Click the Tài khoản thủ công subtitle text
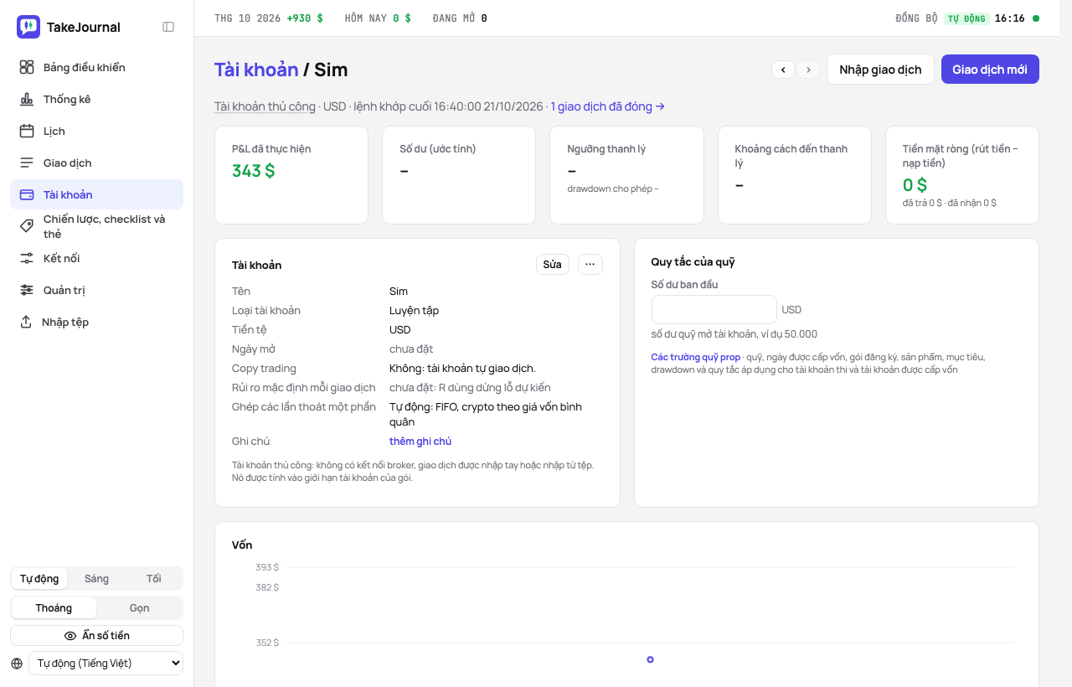Viewport: 1072px width, 687px height. (265, 106)
